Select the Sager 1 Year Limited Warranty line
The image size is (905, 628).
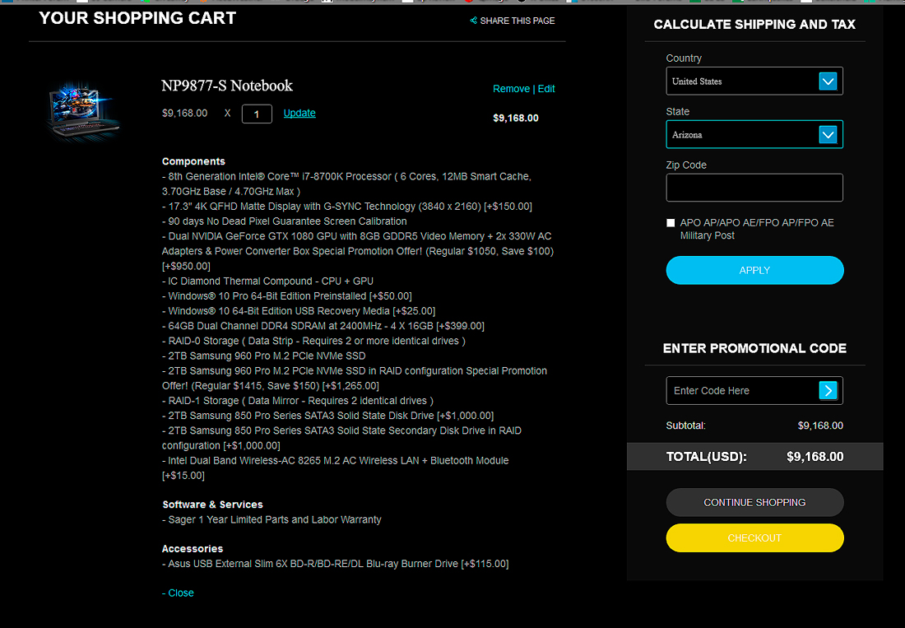pos(271,519)
